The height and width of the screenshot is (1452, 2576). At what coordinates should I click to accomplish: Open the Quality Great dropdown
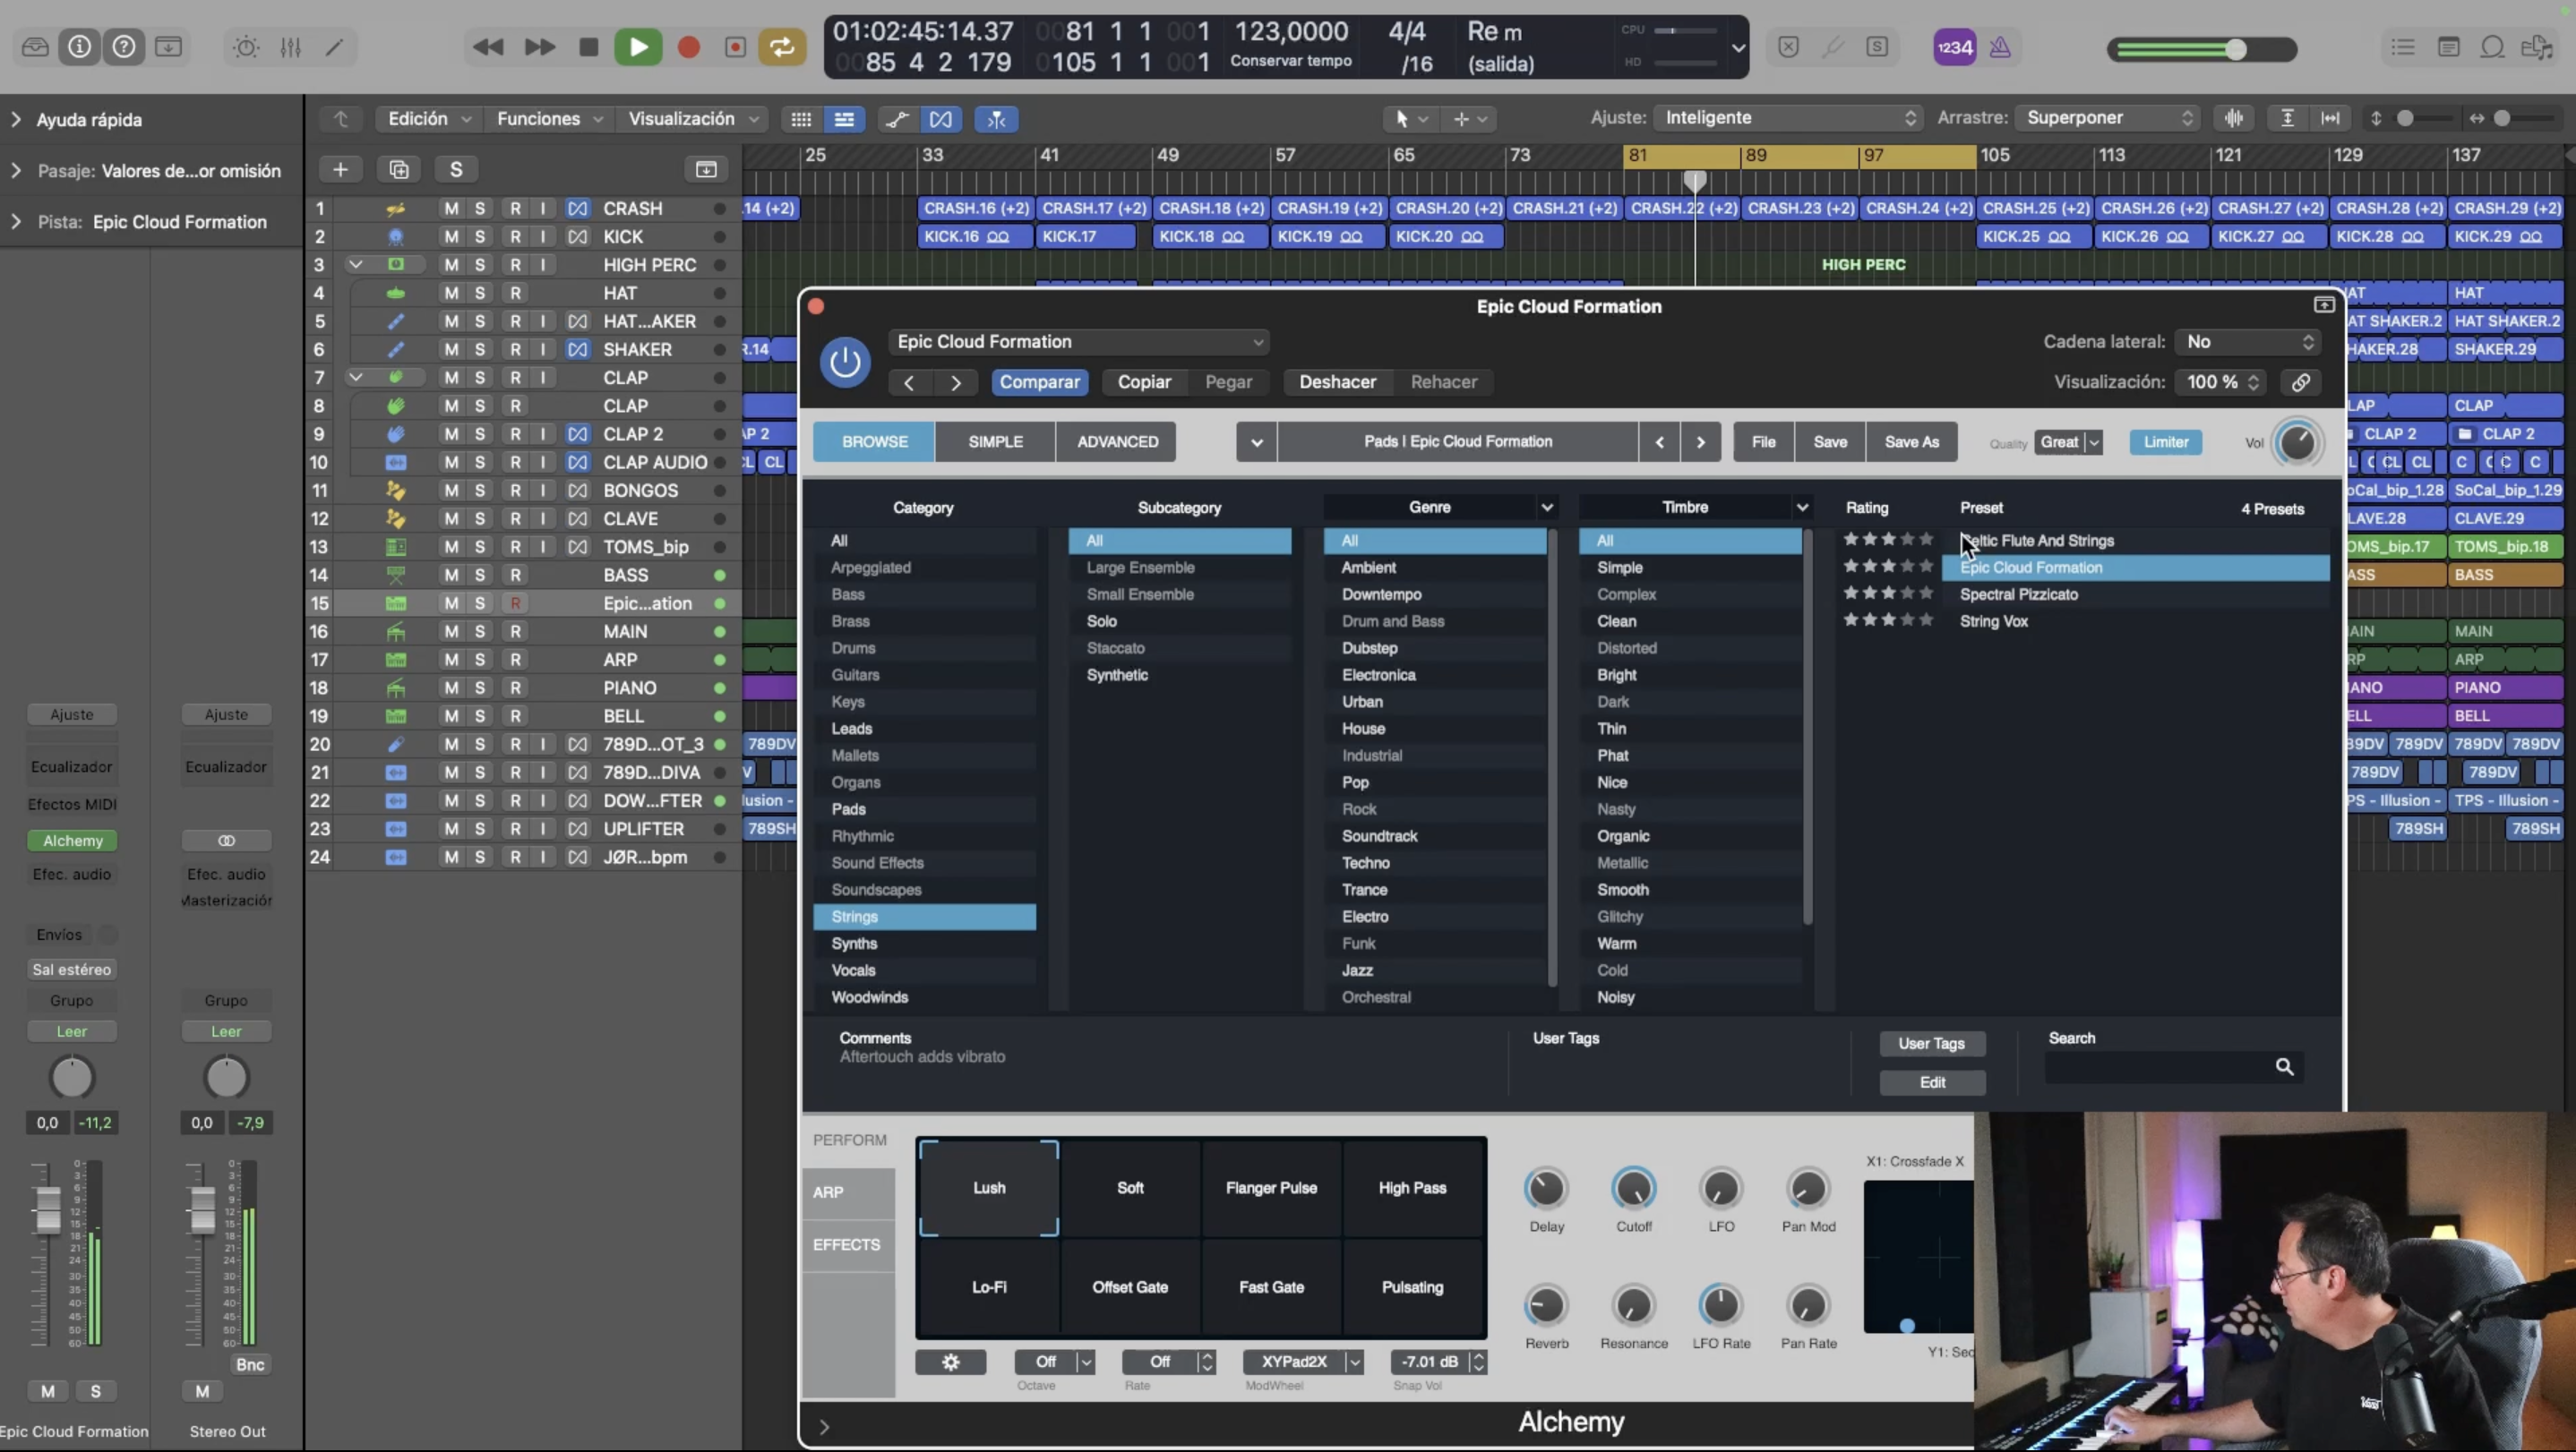(2068, 441)
